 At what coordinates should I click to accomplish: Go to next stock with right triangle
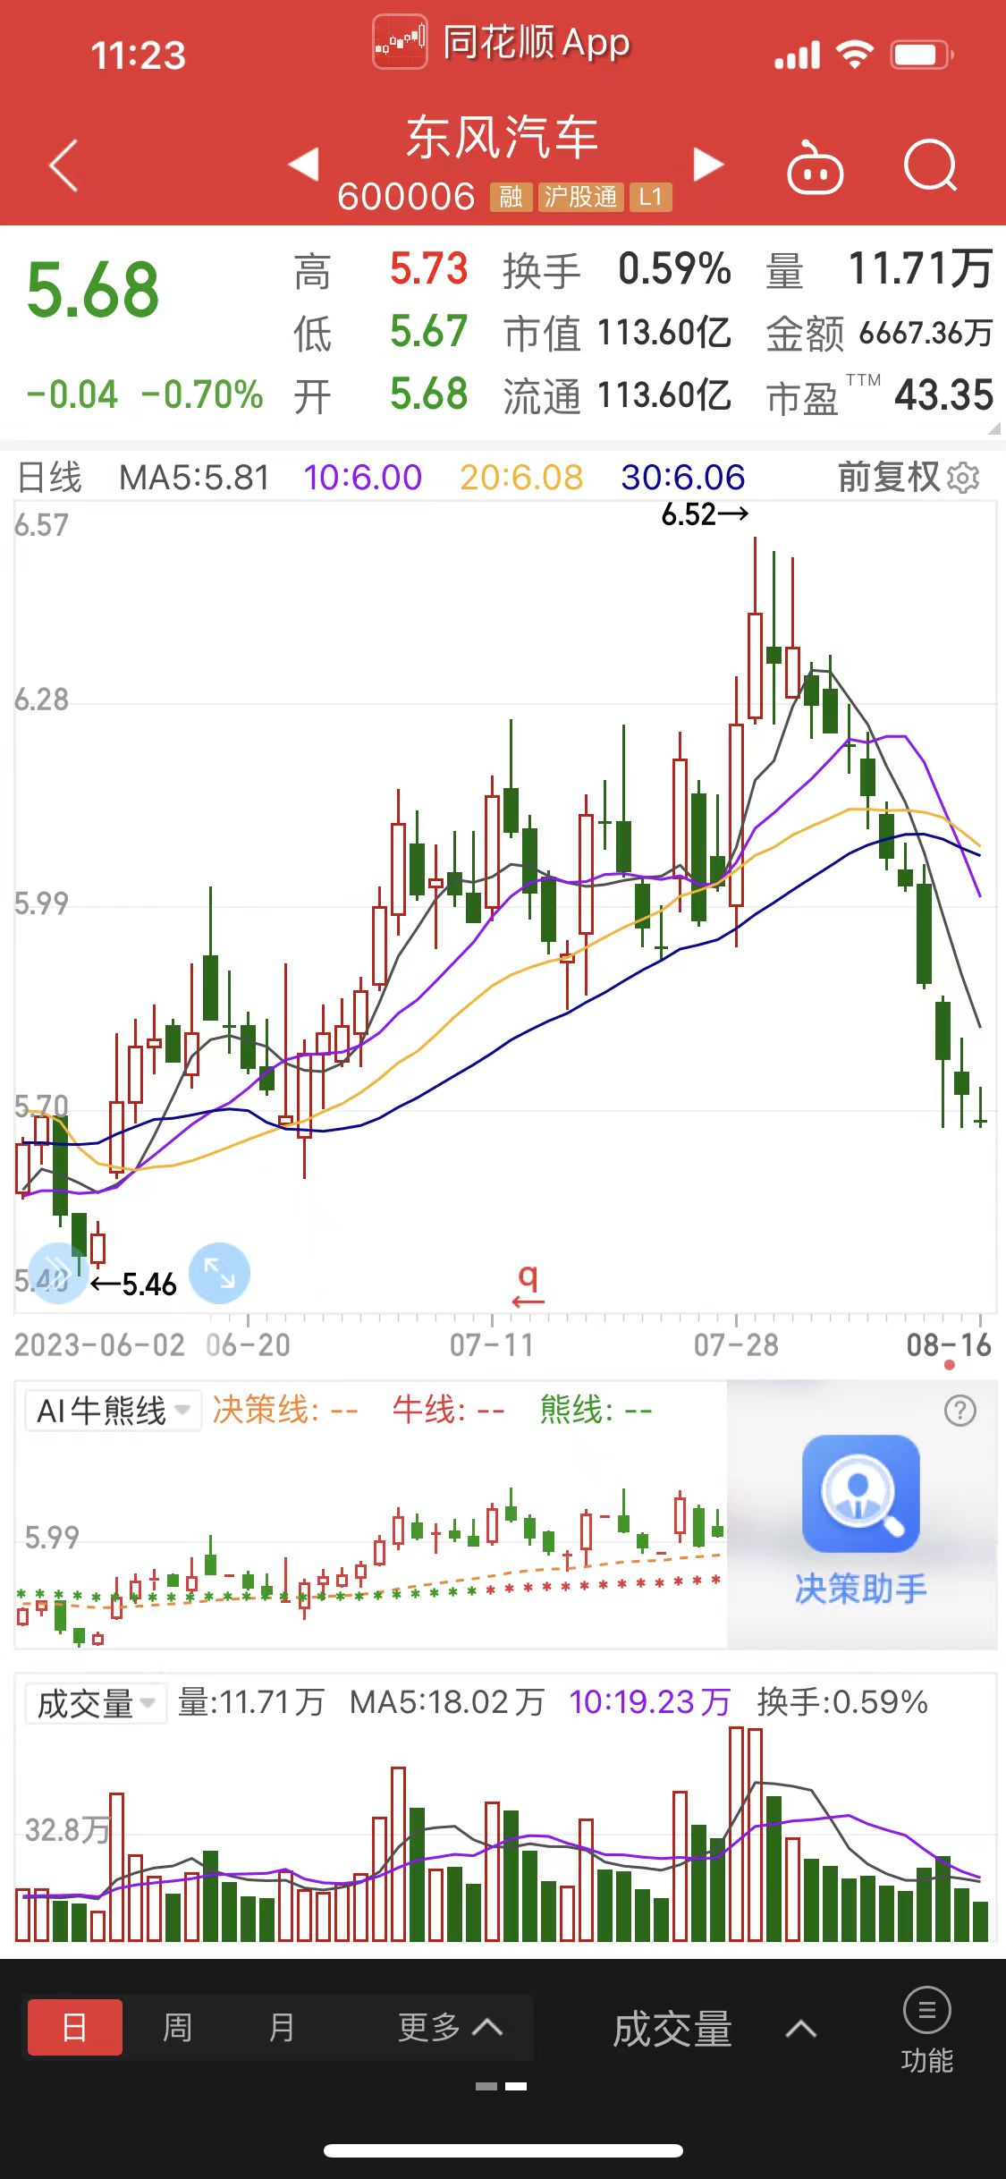point(708,164)
